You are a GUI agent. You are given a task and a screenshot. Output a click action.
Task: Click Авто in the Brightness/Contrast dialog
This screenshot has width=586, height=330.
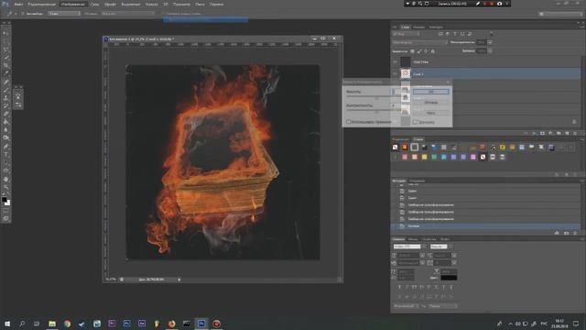[x=431, y=113]
